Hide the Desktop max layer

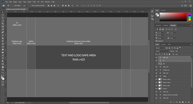click(x=156, y=70)
